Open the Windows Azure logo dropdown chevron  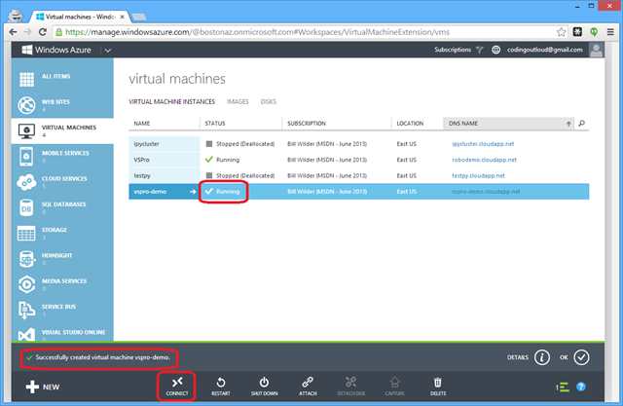[108, 50]
